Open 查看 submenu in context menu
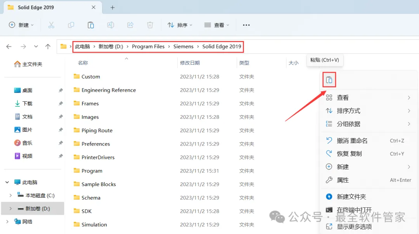The width and height of the screenshot is (419, 234). coord(368,97)
